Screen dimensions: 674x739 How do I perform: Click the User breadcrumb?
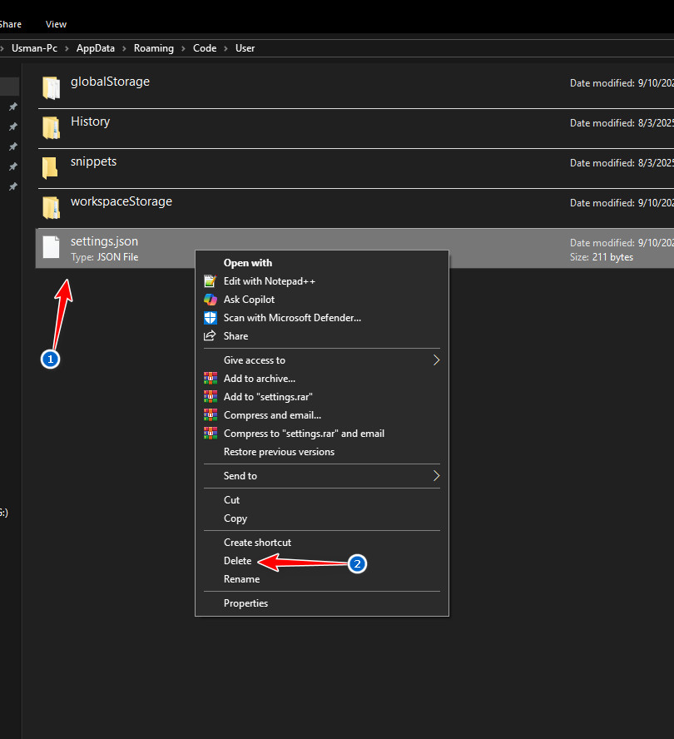point(245,48)
